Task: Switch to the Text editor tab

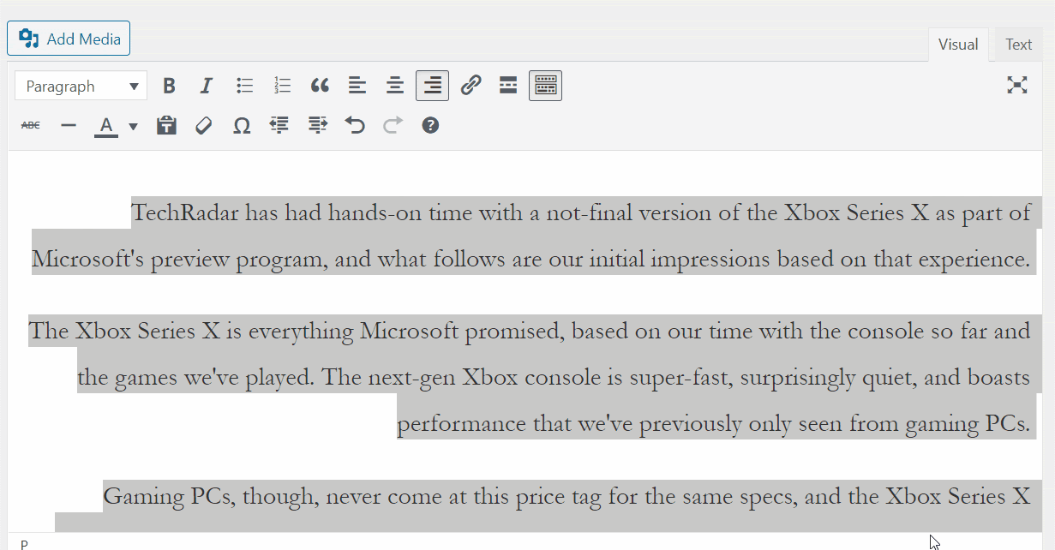Action: 1018,45
